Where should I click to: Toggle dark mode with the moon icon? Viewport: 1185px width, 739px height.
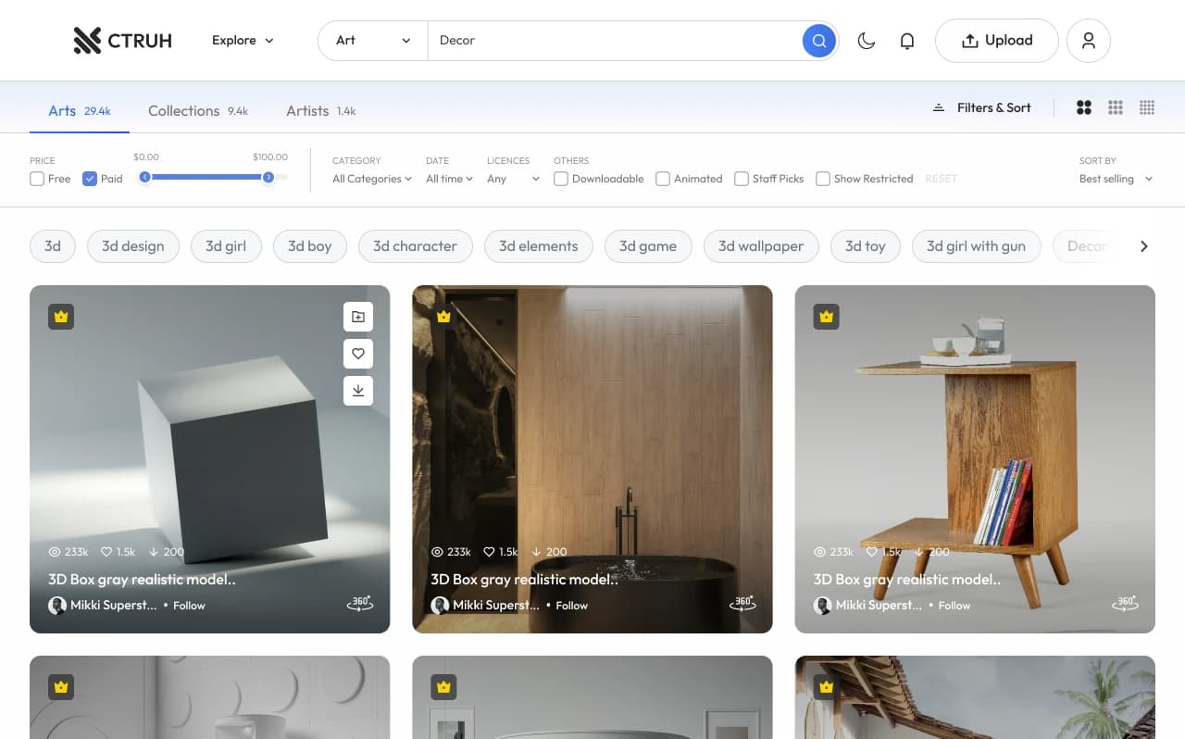click(x=867, y=41)
